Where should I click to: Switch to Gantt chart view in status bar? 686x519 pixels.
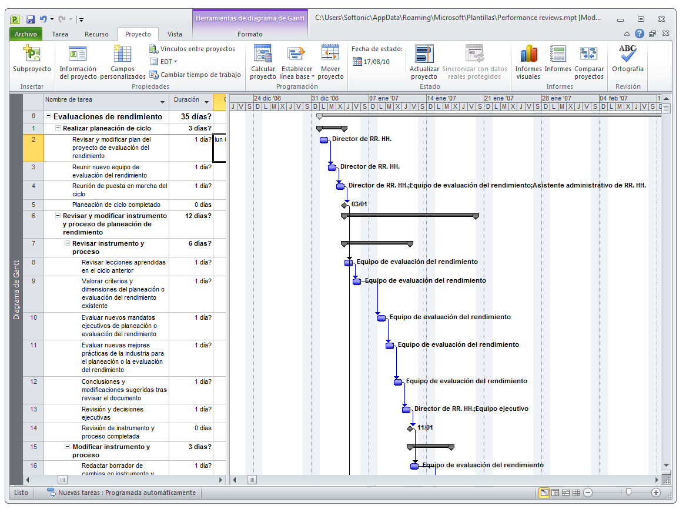click(x=544, y=493)
